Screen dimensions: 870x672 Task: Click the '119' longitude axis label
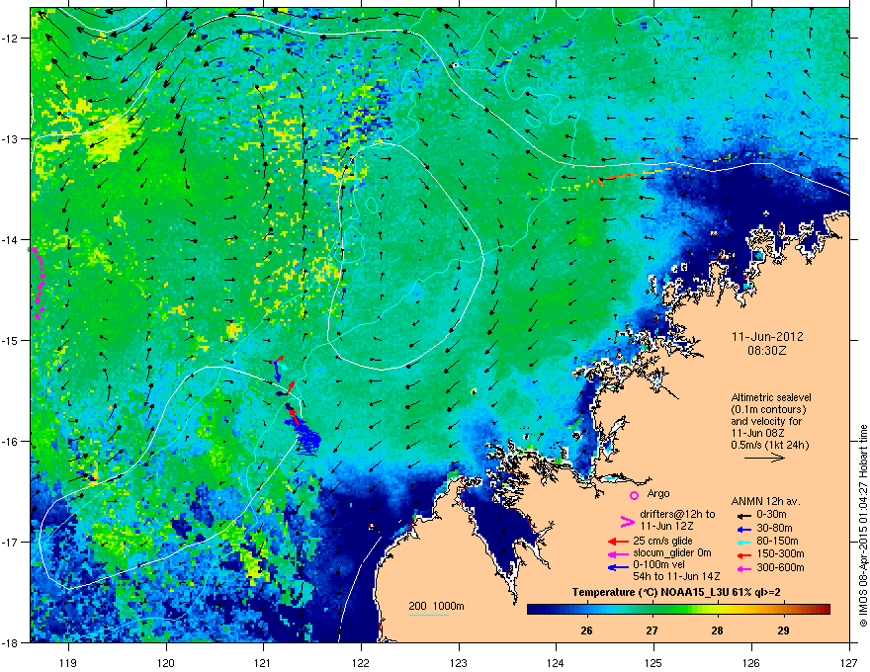(x=68, y=662)
